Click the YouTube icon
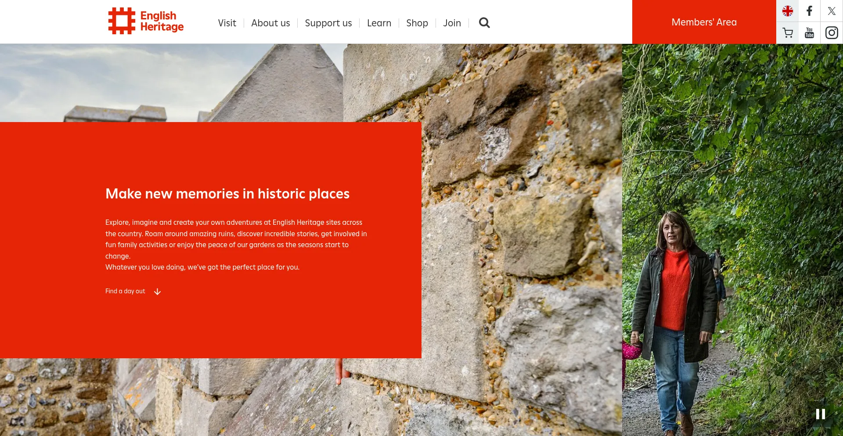Image resolution: width=843 pixels, height=436 pixels. (x=809, y=33)
